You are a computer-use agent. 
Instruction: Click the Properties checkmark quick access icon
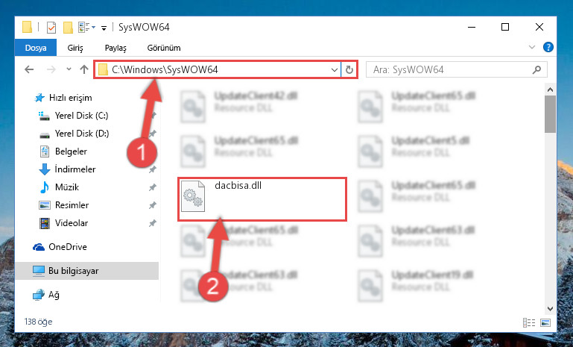51,28
